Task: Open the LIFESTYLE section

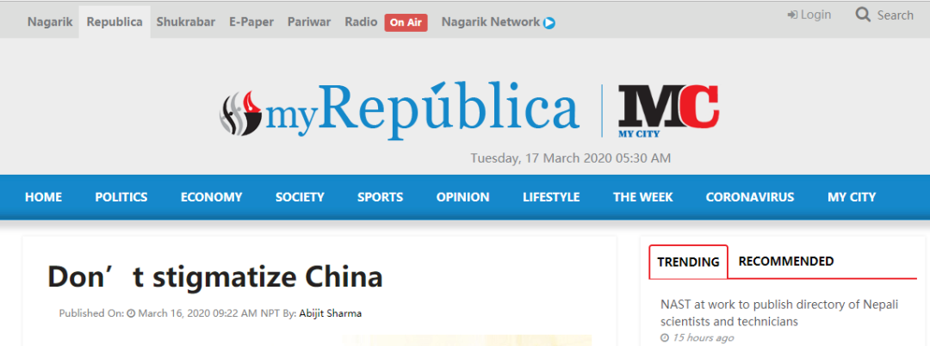Action: [551, 197]
